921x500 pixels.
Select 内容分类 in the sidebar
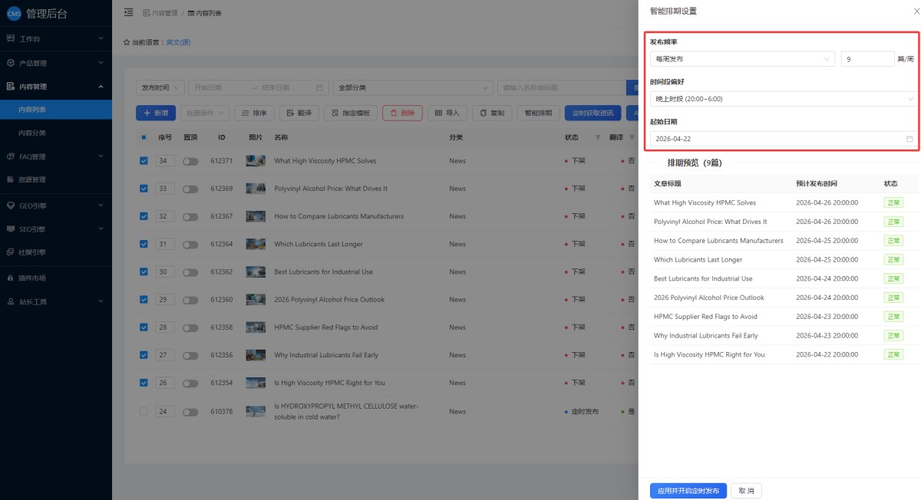click(x=32, y=133)
